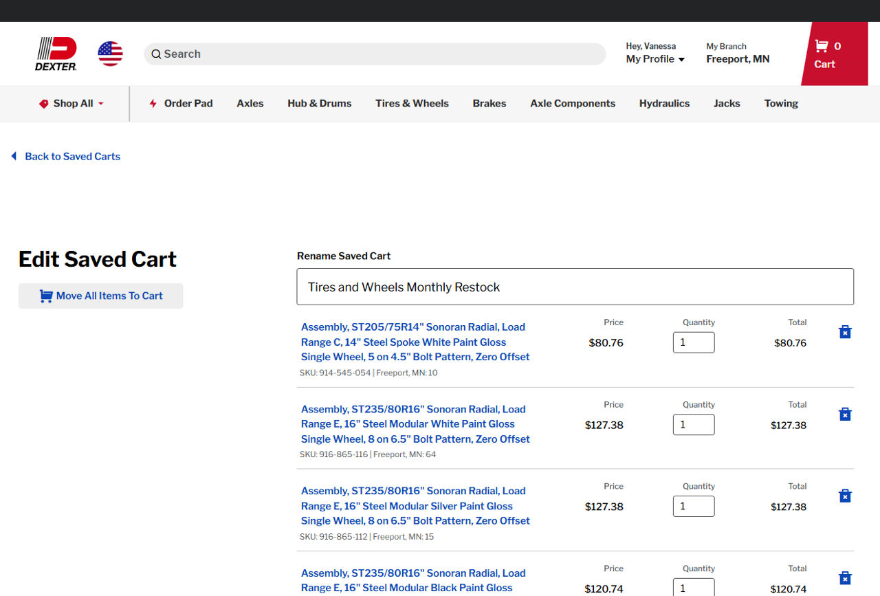Image resolution: width=880 pixels, height=596 pixels.
Task: Open the Axles menu
Action: coord(250,103)
